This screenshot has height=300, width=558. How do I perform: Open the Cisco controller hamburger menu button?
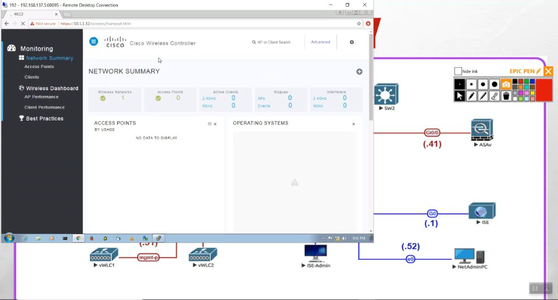94,42
